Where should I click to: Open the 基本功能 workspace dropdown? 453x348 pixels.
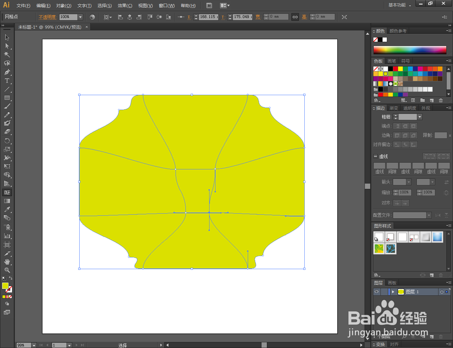pyautogui.click(x=400, y=5)
